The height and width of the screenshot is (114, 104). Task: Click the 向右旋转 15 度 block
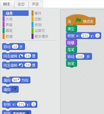point(20,56)
